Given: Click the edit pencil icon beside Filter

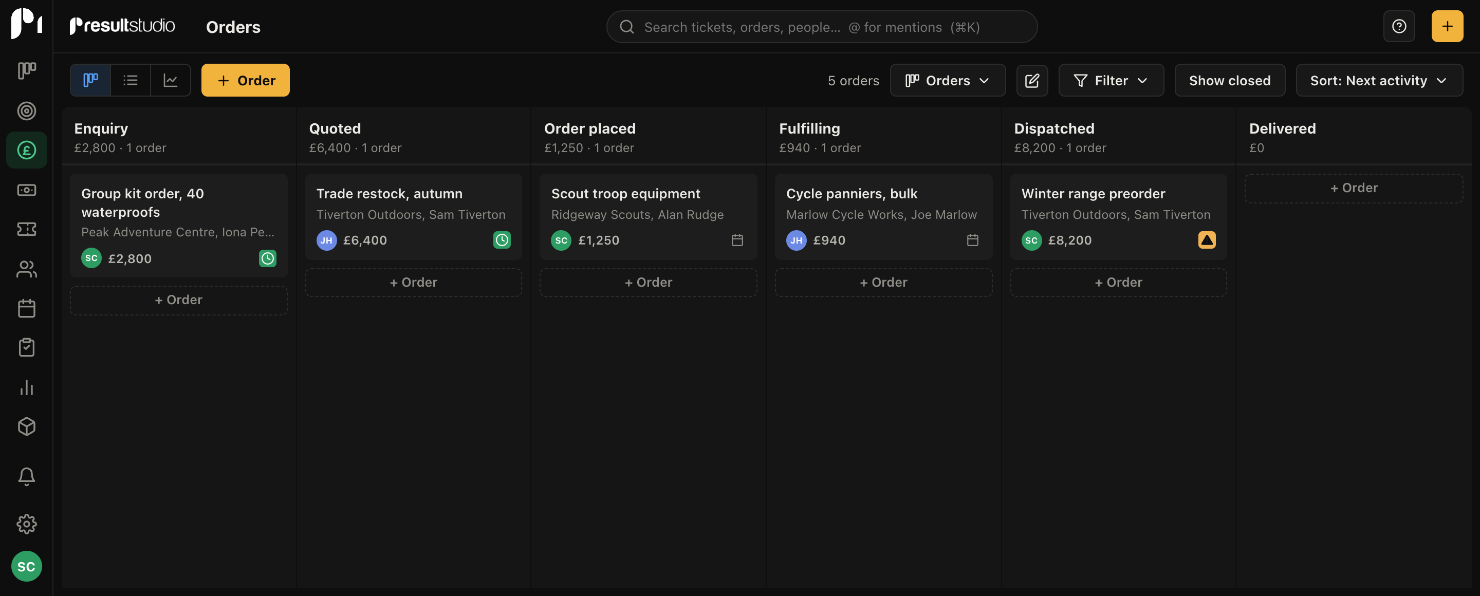Looking at the screenshot, I should click(1032, 80).
